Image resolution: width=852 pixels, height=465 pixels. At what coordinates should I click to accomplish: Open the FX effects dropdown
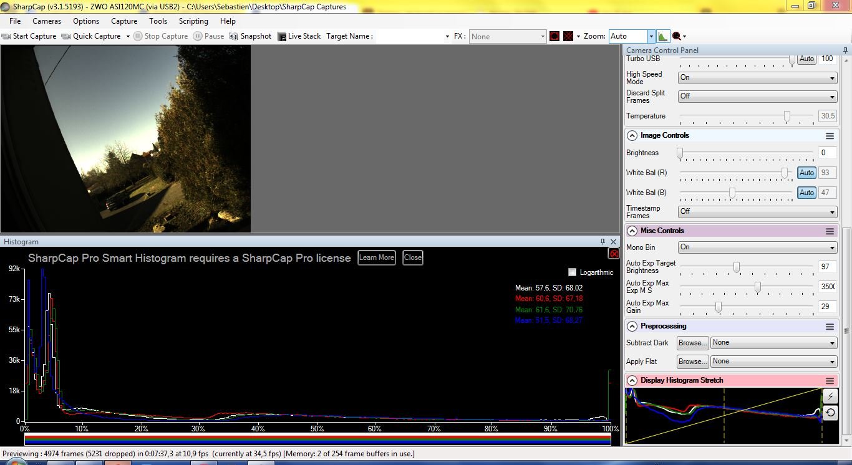[508, 36]
